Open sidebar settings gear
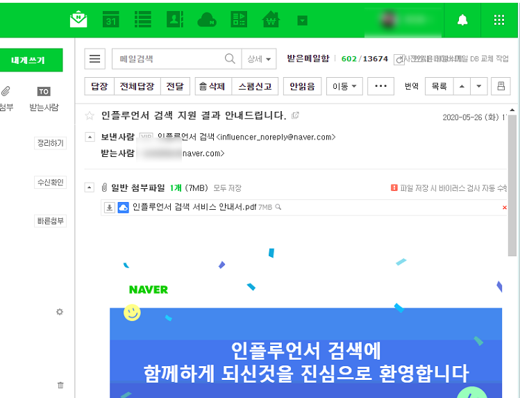The image size is (520, 398). point(60,312)
